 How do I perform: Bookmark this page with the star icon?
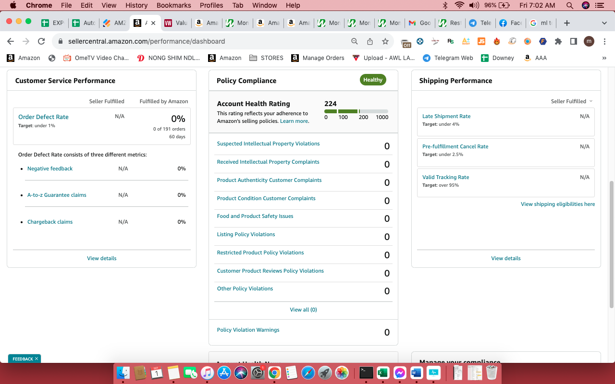click(x=385, y=41)
